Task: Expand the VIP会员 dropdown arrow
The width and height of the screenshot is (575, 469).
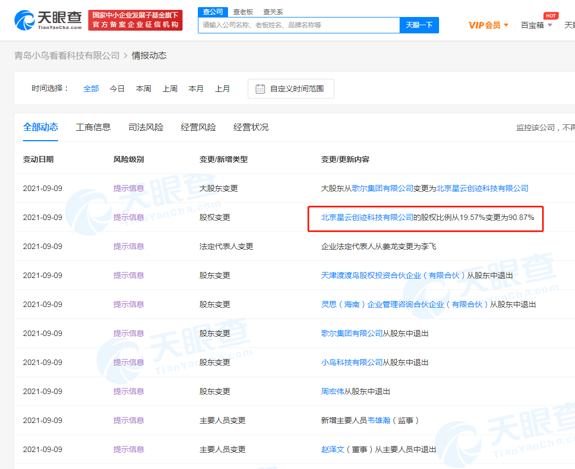Action: [506, 25]
